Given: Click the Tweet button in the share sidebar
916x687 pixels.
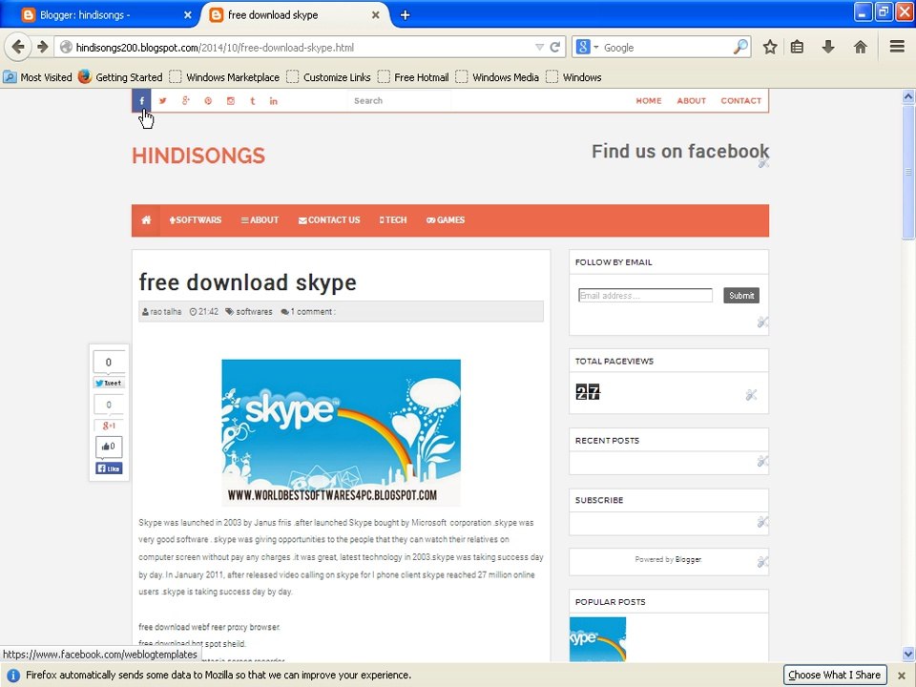Looking at the screenshot, I should tap(109, 384).
